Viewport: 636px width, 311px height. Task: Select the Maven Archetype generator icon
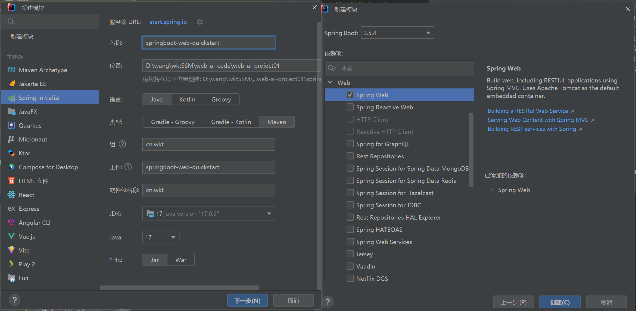11,70
